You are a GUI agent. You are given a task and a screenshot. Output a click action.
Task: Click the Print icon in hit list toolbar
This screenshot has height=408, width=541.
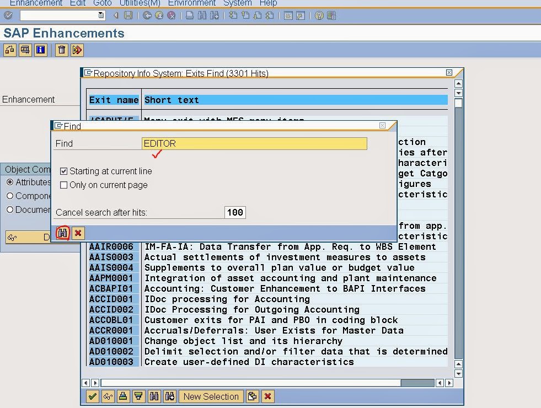[123, 396]
